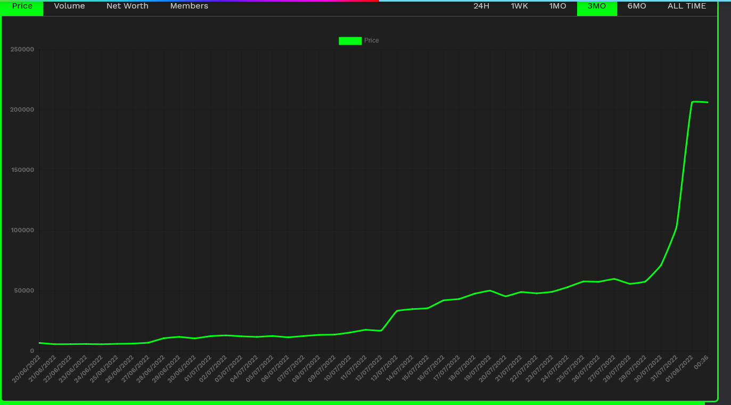731x405 pixels.
Task: Click the 250000 y-axis label
Action: (x=22, y=49)
